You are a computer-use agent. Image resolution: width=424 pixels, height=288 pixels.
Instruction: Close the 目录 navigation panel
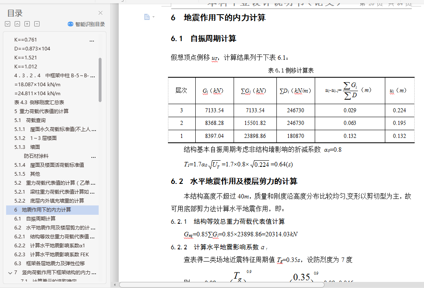coord(101,13)
